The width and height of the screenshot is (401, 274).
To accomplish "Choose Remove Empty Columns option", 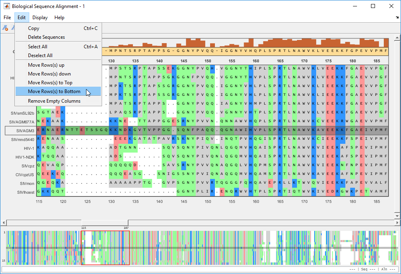I will pos(54,101).
